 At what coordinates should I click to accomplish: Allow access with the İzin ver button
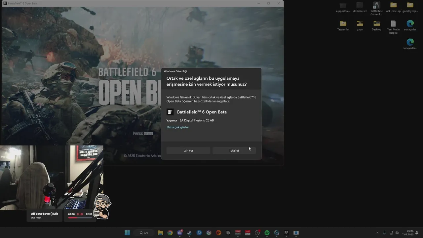pyautogui.click(x=188, y=150)
